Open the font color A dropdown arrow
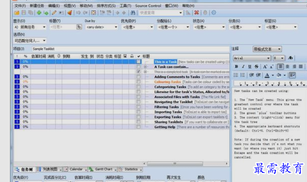Screen dimensions: 307x182 point(273,75)
